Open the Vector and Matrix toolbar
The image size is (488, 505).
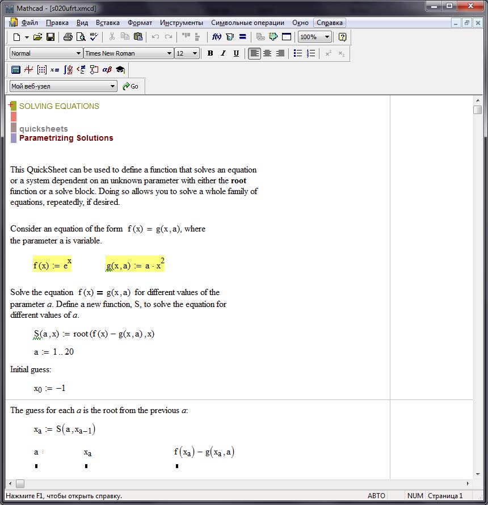(42, 70)
